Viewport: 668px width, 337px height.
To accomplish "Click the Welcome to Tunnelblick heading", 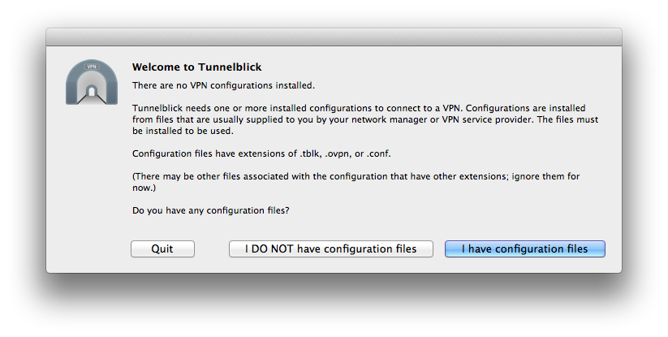I will (196, 67).
